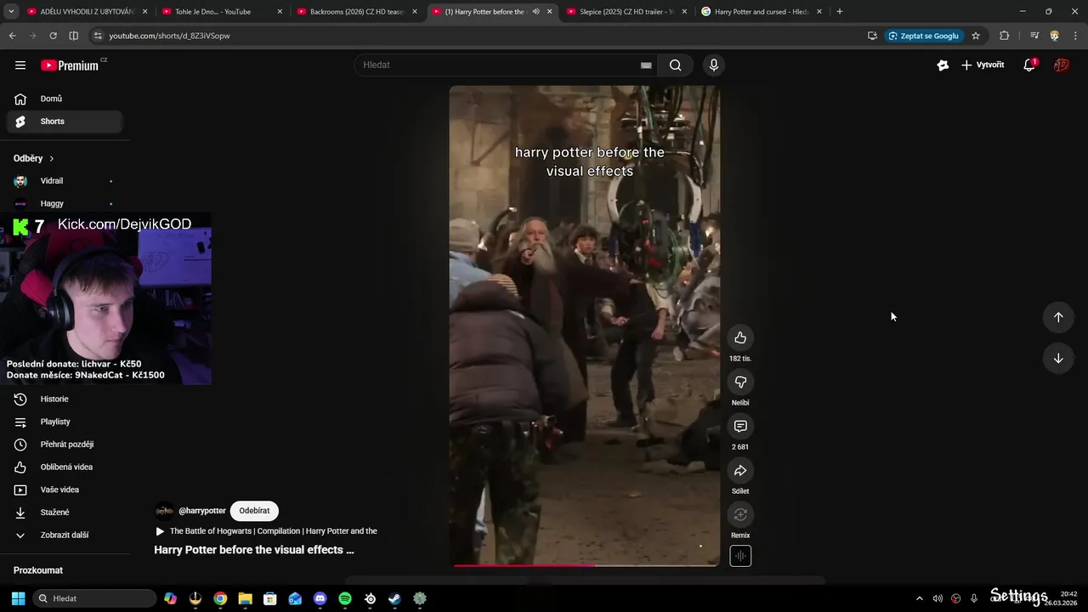Seek on the Short's red progress bar

pos(585,564)
